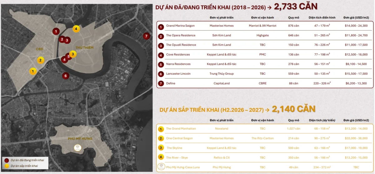Click yellow map marker 2 in the CBD

pyautogui.click(x=40, y=60)
